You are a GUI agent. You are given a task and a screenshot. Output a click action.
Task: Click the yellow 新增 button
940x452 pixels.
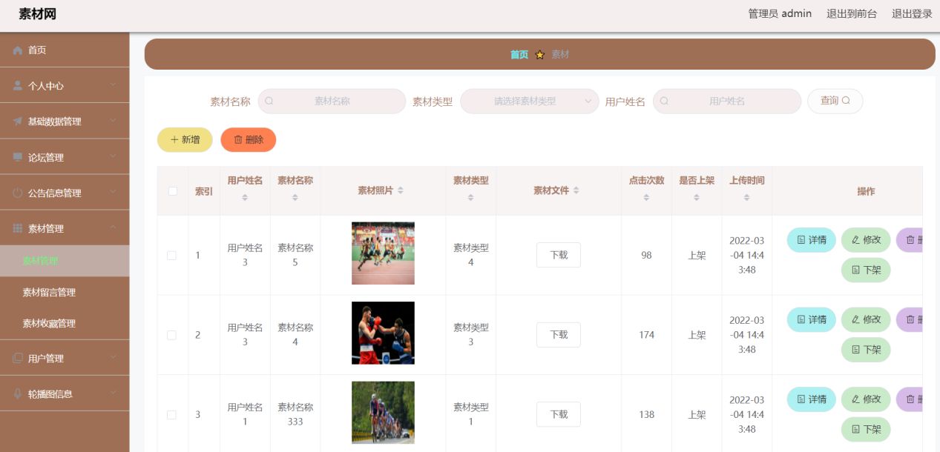coord(185,139)
